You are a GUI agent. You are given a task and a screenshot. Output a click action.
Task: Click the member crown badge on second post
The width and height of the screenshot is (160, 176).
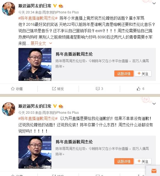[61, 106]
